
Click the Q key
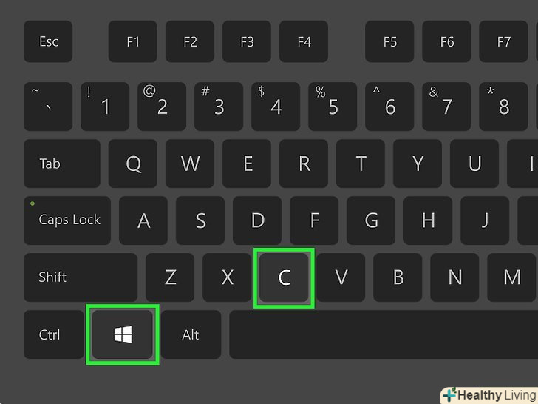pyautogui.click(x=133, y=164)
